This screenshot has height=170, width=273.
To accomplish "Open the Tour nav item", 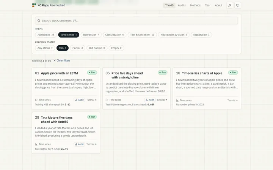I will tap(208, 5).
